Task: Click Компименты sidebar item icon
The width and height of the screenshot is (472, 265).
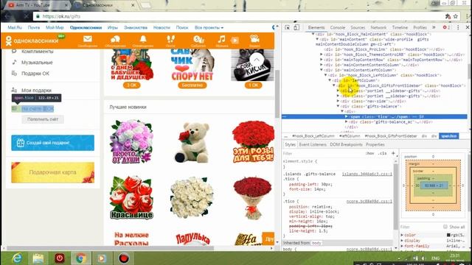Action: [14, 52]
